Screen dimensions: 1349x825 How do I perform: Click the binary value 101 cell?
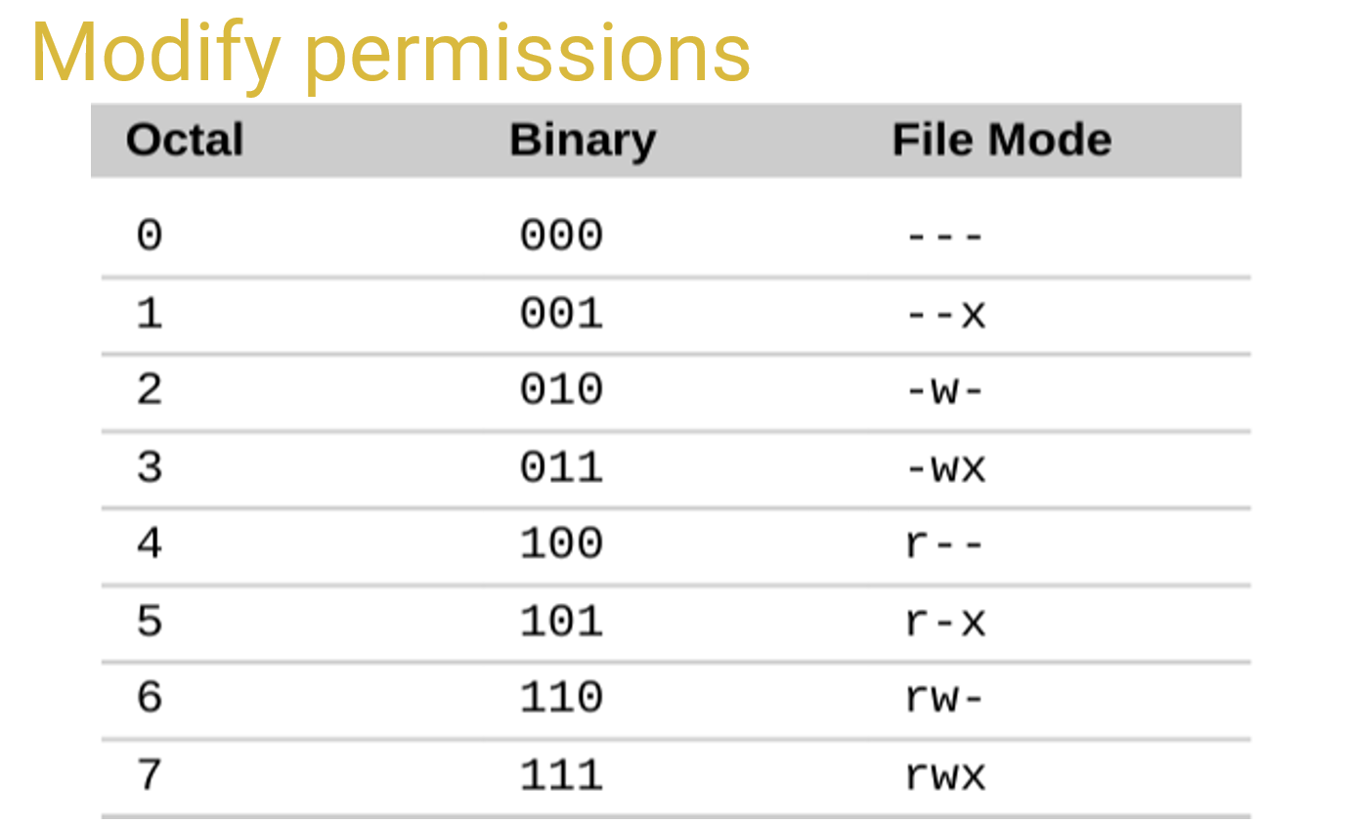click(x=561, y=621)
